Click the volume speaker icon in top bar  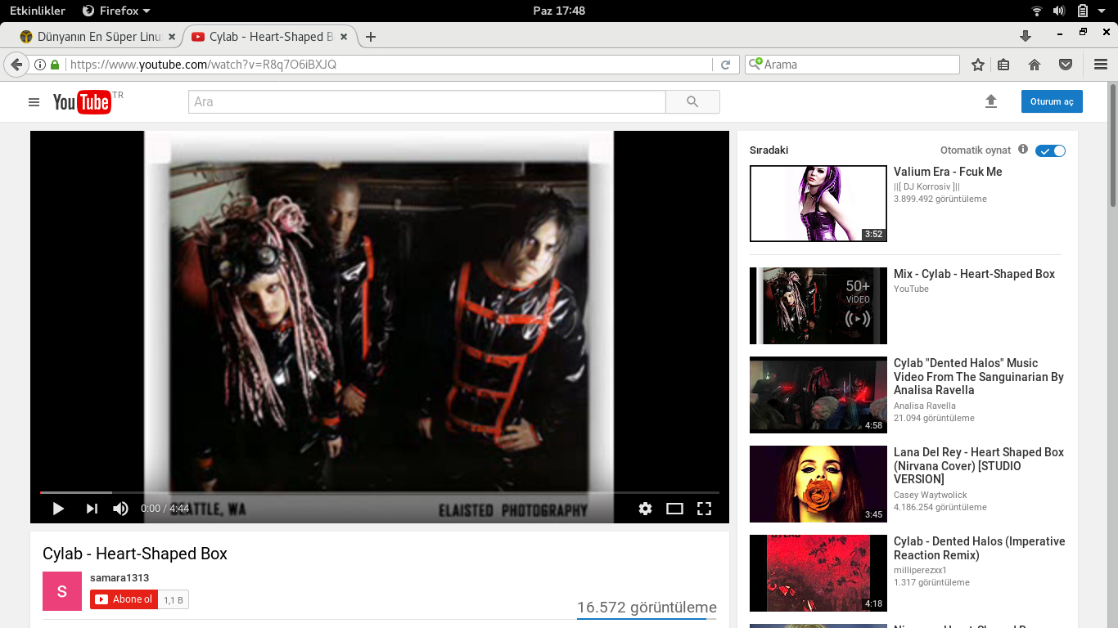pos(1059,11)
